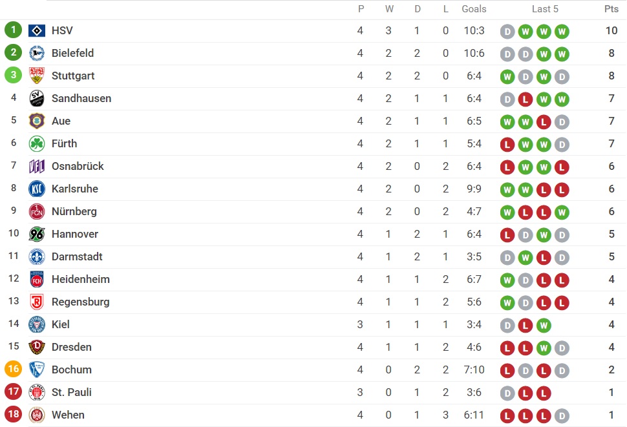
Task: Click the Last 5 column header
Action: (545, 9)
